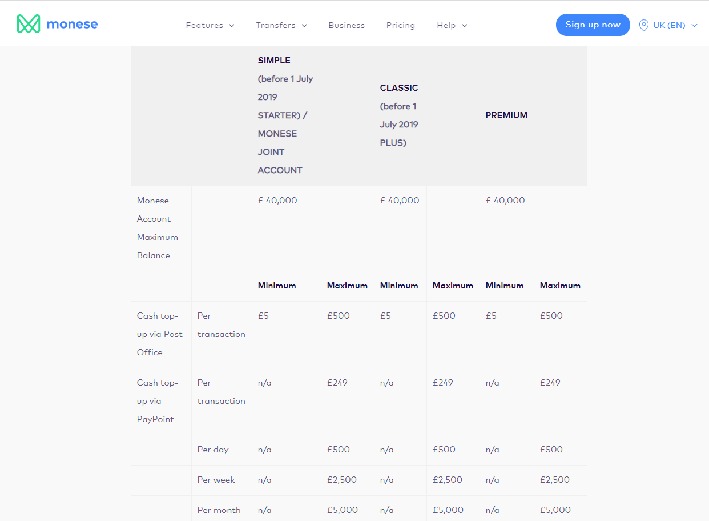Click the monese wordmark link
The height and width of the screenshot is (521, 709).
pos(72,24)
